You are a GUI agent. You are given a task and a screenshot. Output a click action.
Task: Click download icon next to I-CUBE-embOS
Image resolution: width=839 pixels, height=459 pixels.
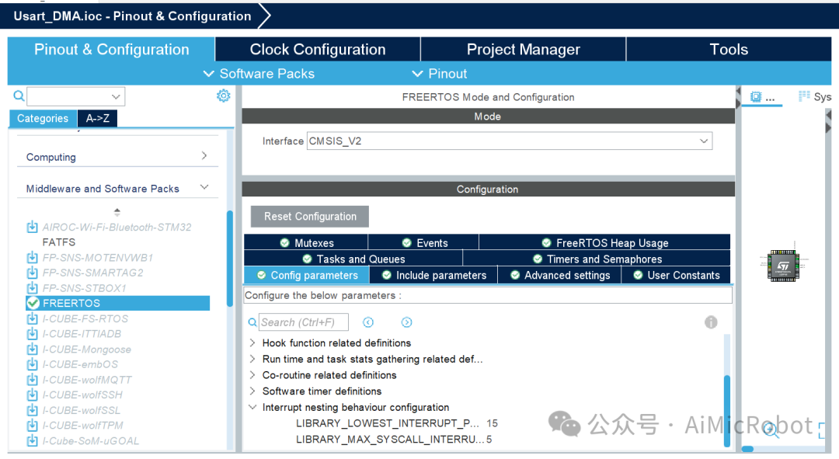click(x=32, y=363)
